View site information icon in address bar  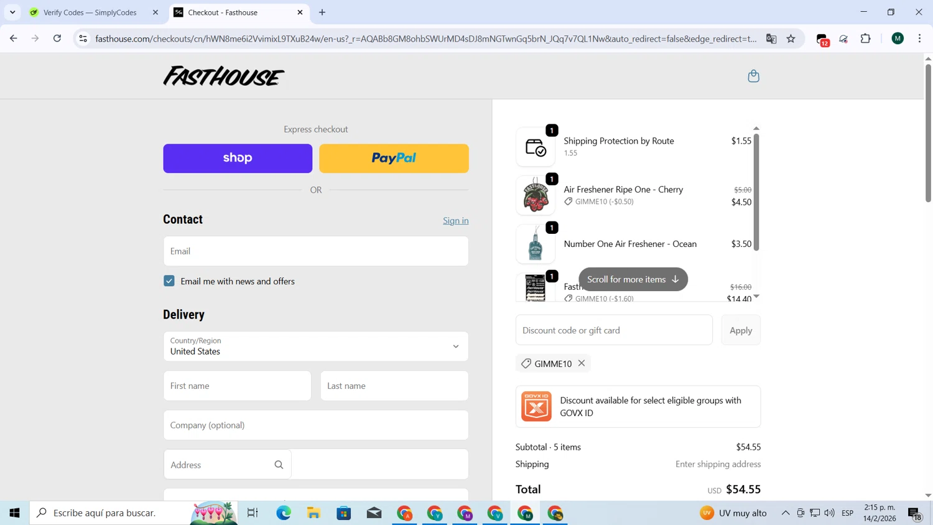click(83, 39)
